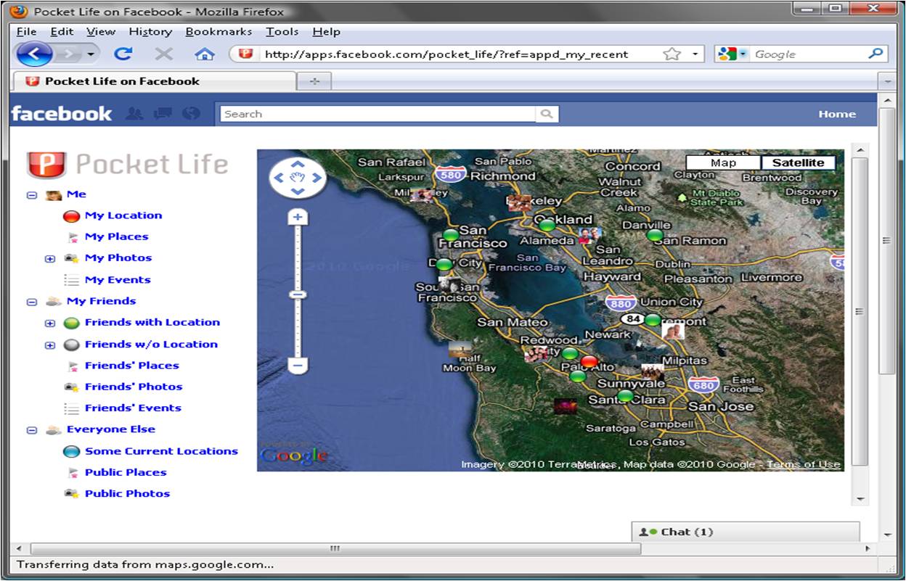Open photo thumbnail near Berkeley
The width and height of the screenshot is (906, 581).
518,202
